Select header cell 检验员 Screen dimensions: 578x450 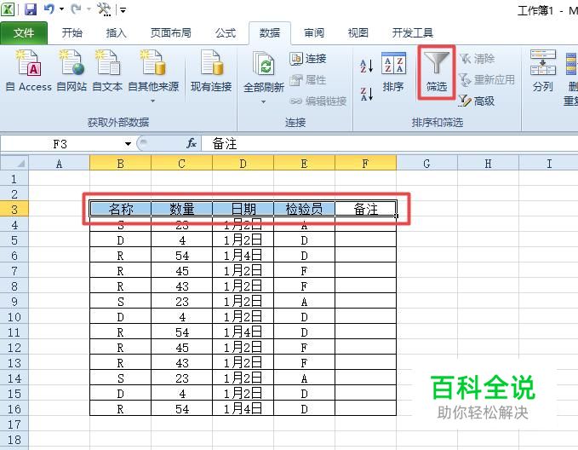(x=304, y=209)
